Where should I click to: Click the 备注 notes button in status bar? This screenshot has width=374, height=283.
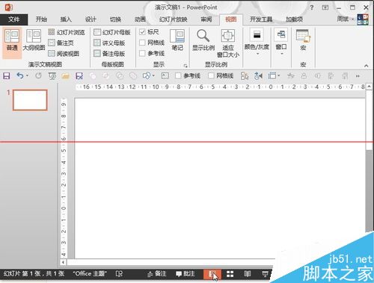pos(156,274)
